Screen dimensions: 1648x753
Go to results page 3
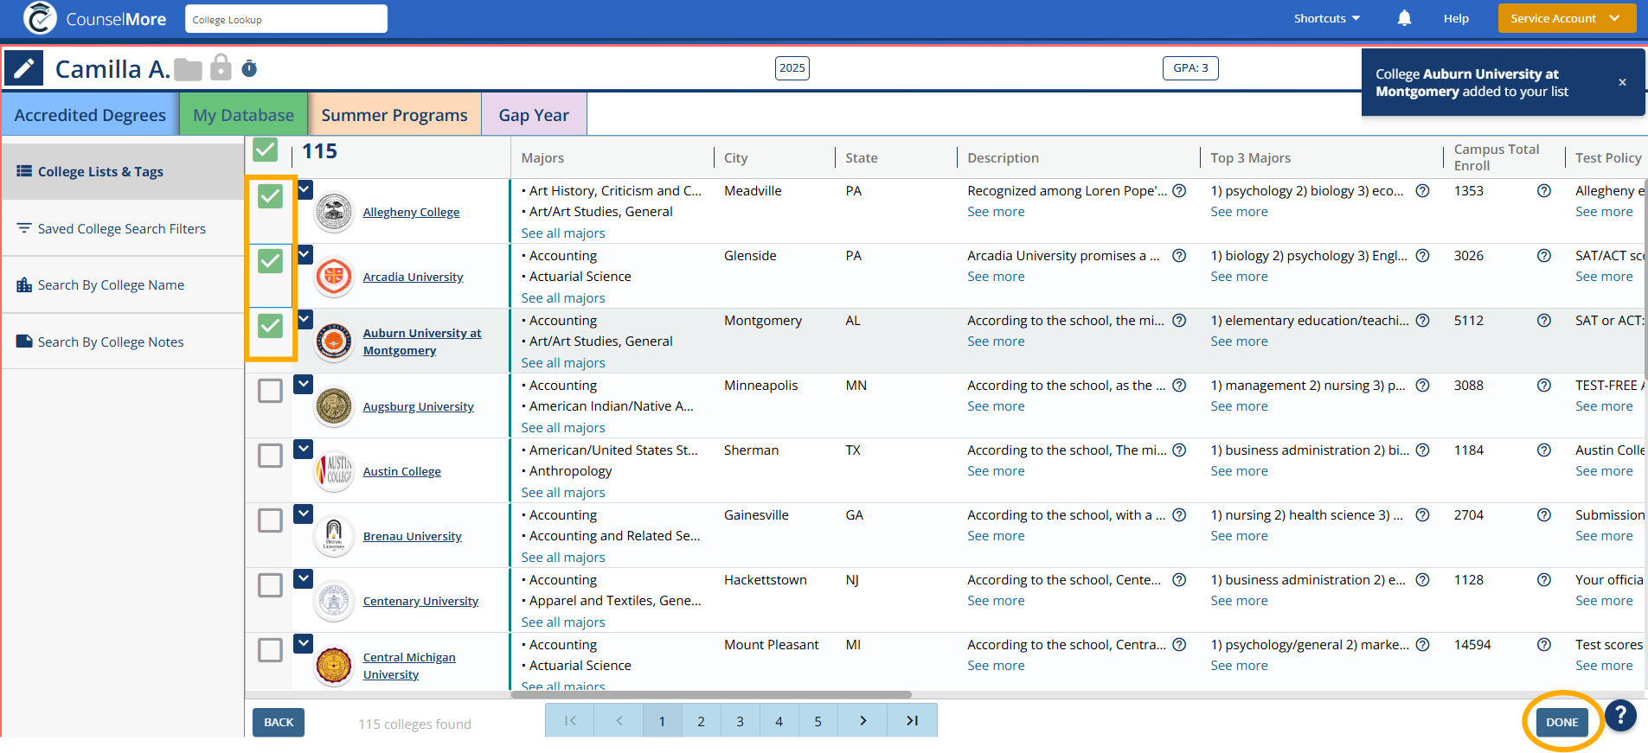coord(740,721)
